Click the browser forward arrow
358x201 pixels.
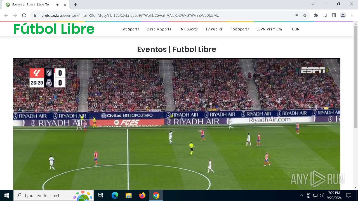pyautogui.click(x=15, y=15)
